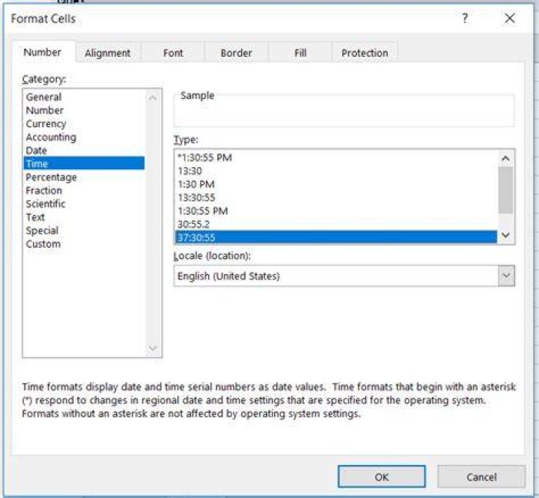
Task: Select General in the Category list
Action: tap(84, 97)
